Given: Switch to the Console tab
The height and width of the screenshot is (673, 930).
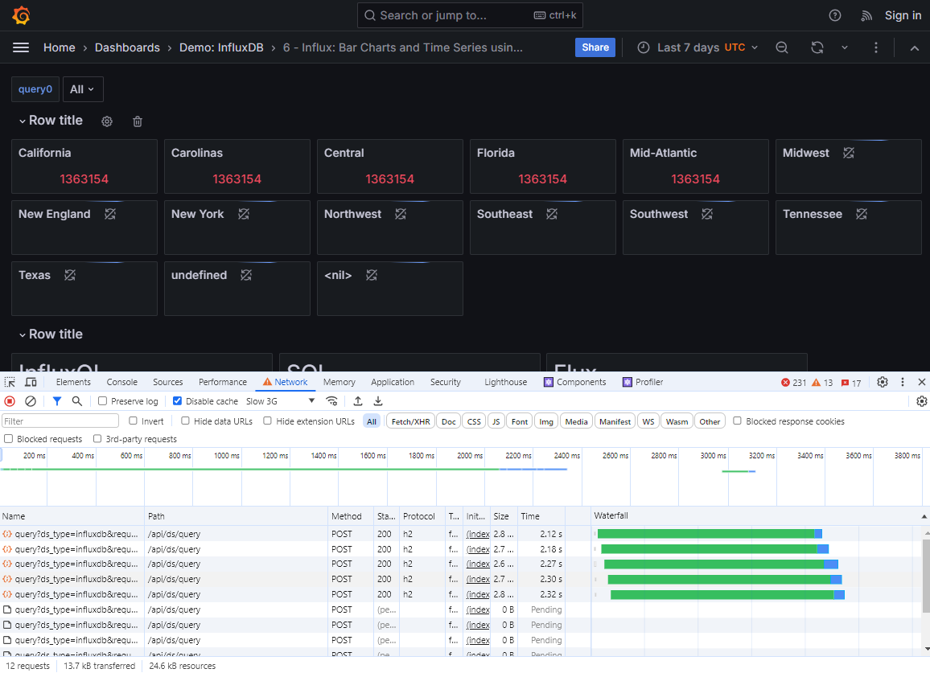Looking at the screenshot, I should tap(122, 382).
